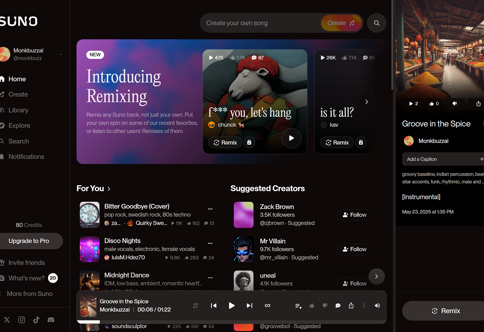Click the large Remix button in right panel
This screenshot has height=332, width=484.
(x=443, y=311)
